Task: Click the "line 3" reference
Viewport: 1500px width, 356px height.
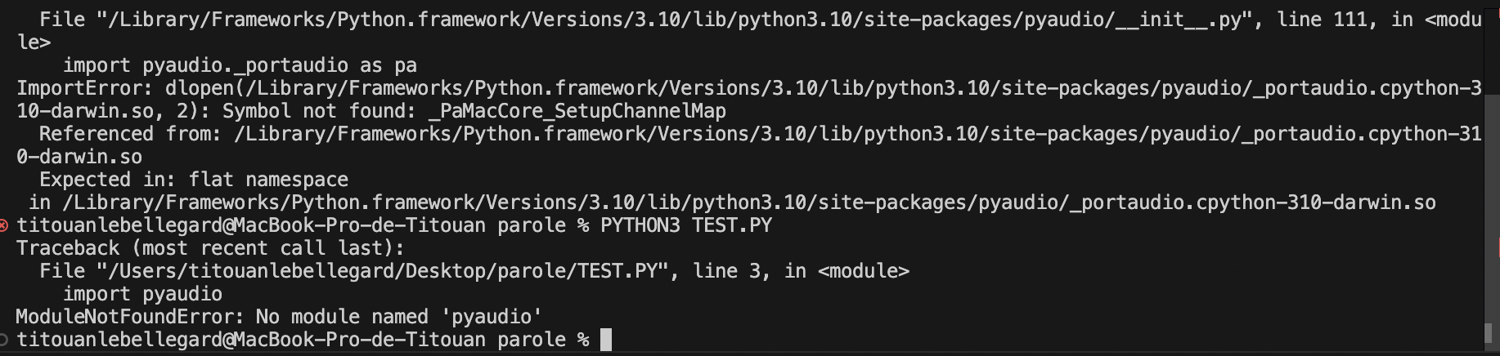Action: coord(731,271)
